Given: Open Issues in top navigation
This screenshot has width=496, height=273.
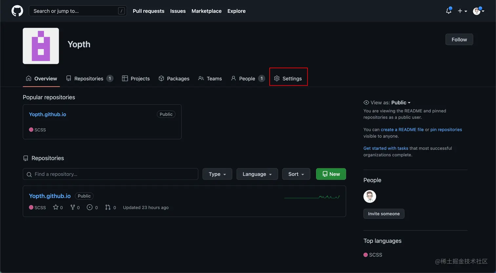Looking at the screenshot, I should (178, 11).
